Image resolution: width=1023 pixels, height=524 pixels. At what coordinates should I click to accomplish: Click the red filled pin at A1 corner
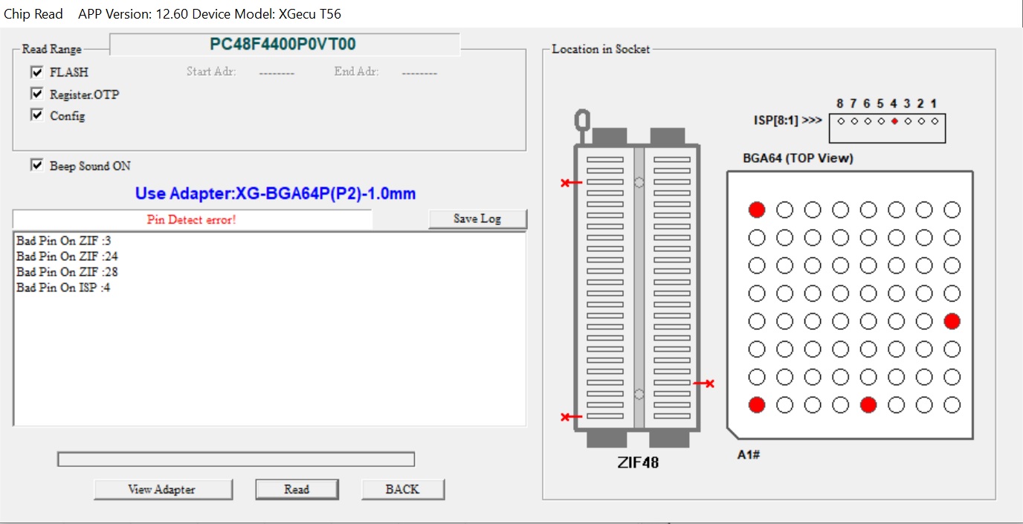coord(756,405)
